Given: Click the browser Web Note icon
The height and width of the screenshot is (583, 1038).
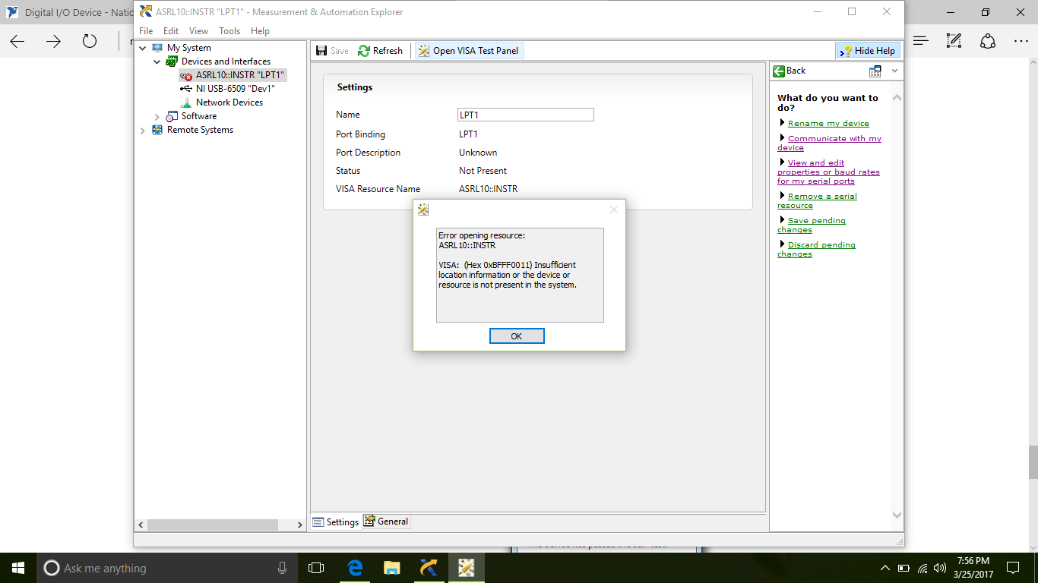Looking at the screenshot, I should (954, 41).
